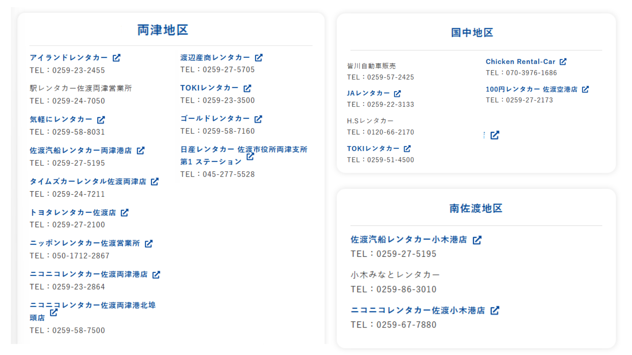Open the 佐渡汽船レンタカー両津港店 link
This screenshot has height=355, width=632.
[x=81, y=151]
